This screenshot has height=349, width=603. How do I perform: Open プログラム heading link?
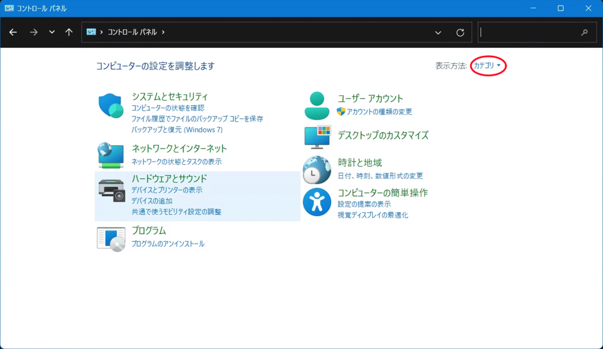[149, 231]
